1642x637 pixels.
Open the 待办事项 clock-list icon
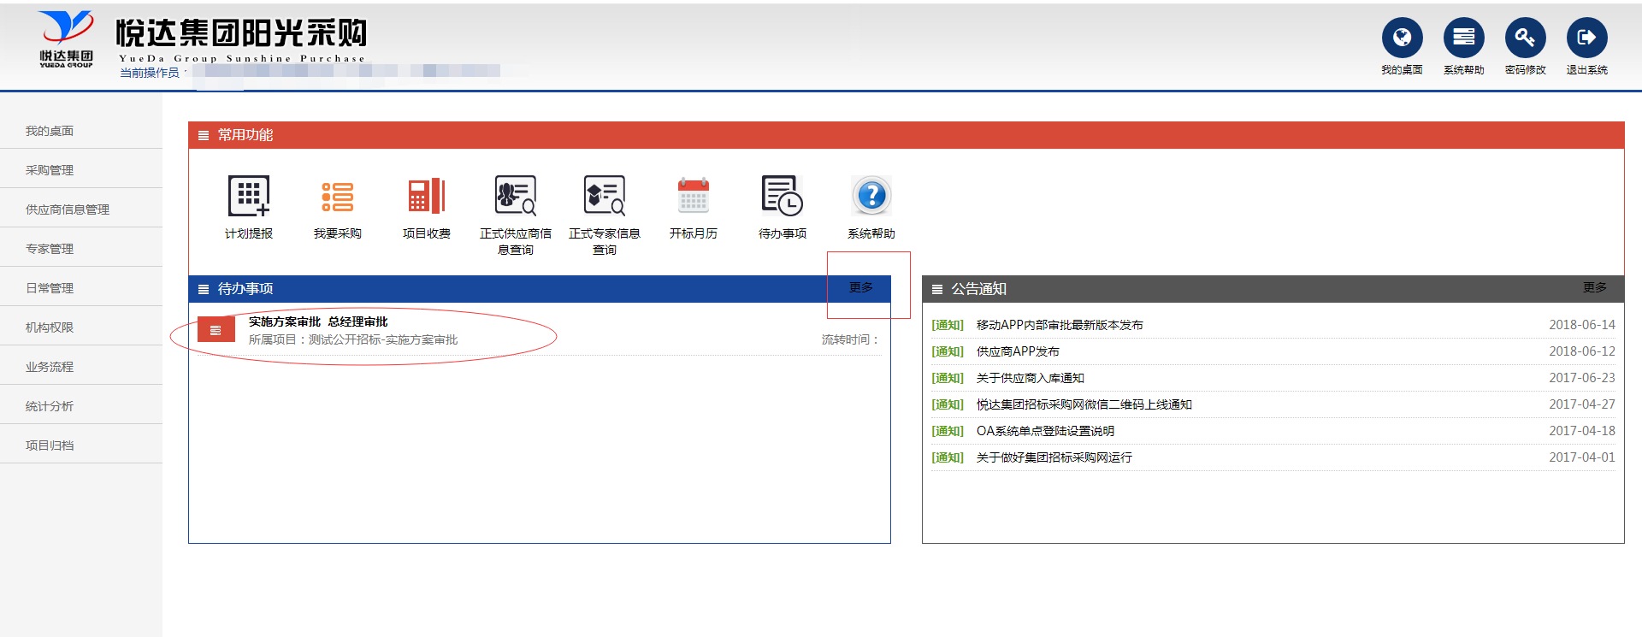click(x=783, y=196)
